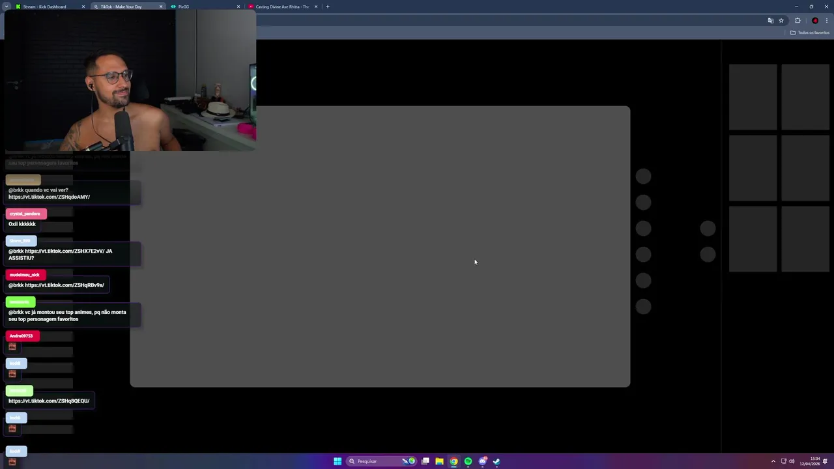
Task: Close the Stream - Kick Dashboard tab
Action: coord(83,7)
